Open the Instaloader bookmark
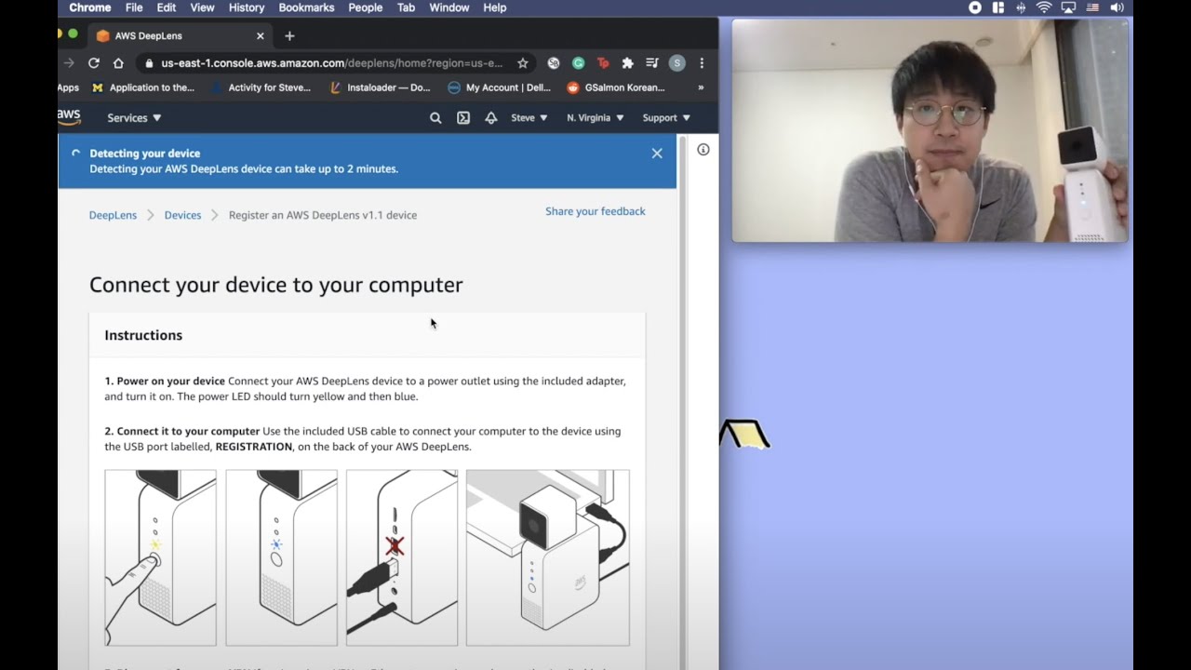Image resolution: width=1191 pixels, height=670 pixels. [381, 87]
